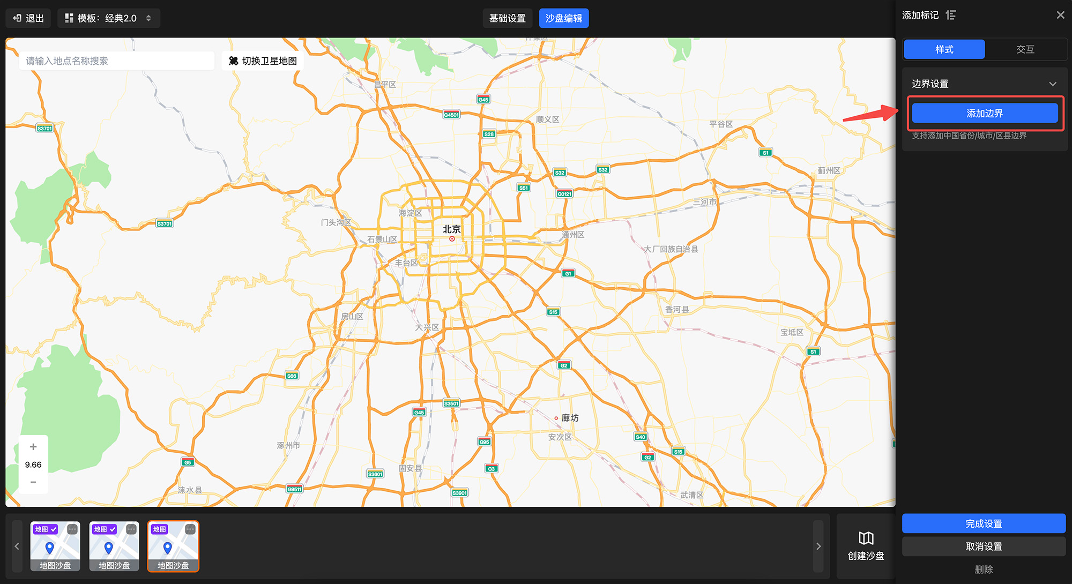Click the 添加边界 button
Screen dimensions: 1072x584
[985, 114]
